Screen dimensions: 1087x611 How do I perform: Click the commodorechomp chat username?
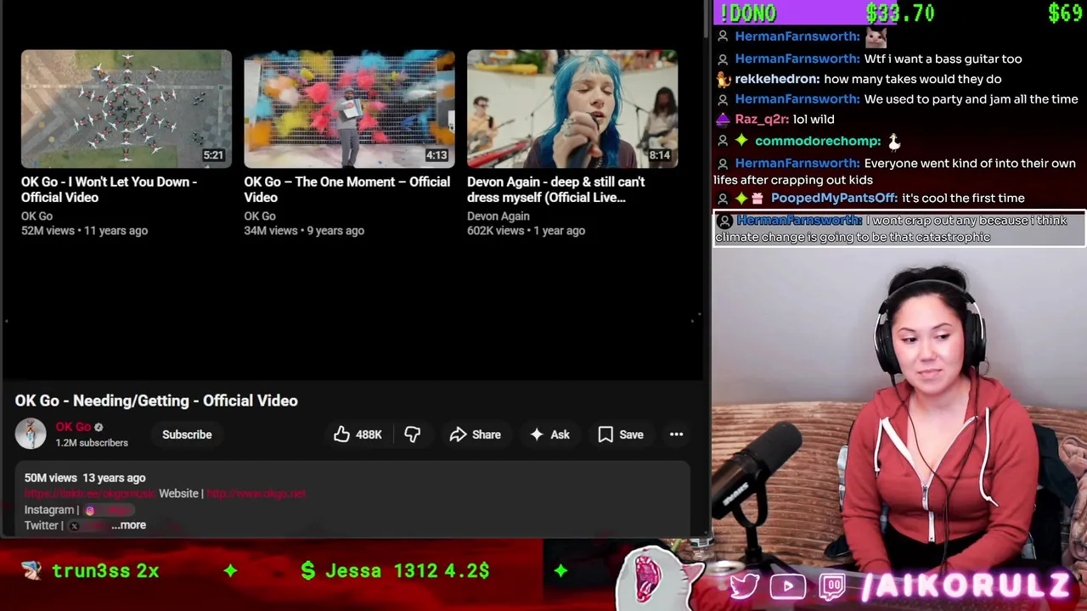[819, 141]
